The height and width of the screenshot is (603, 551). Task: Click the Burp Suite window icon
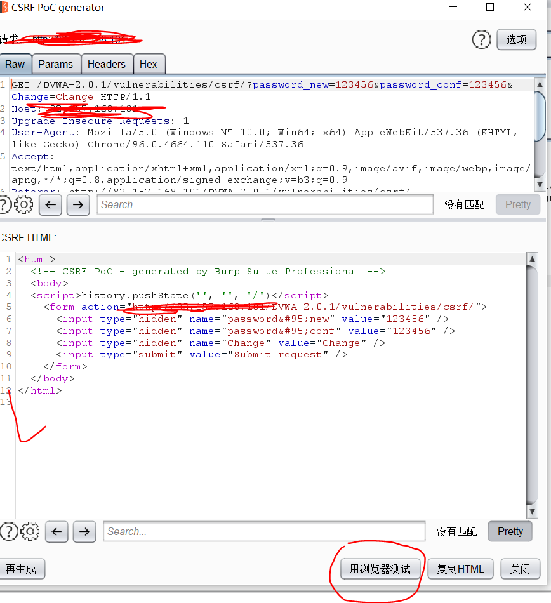click(x=4, y=8)
